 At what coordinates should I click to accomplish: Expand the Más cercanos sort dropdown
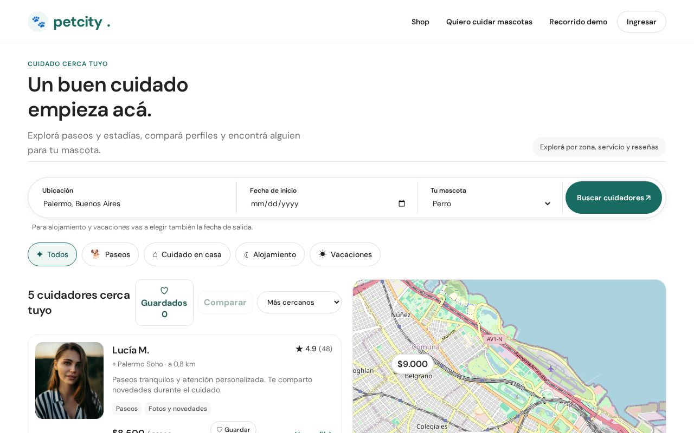[299, 302]
